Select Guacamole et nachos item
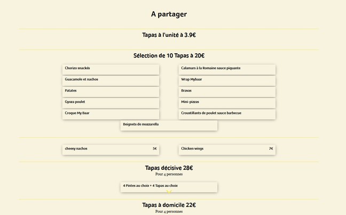The image size is (346, 215). (111, 80)
